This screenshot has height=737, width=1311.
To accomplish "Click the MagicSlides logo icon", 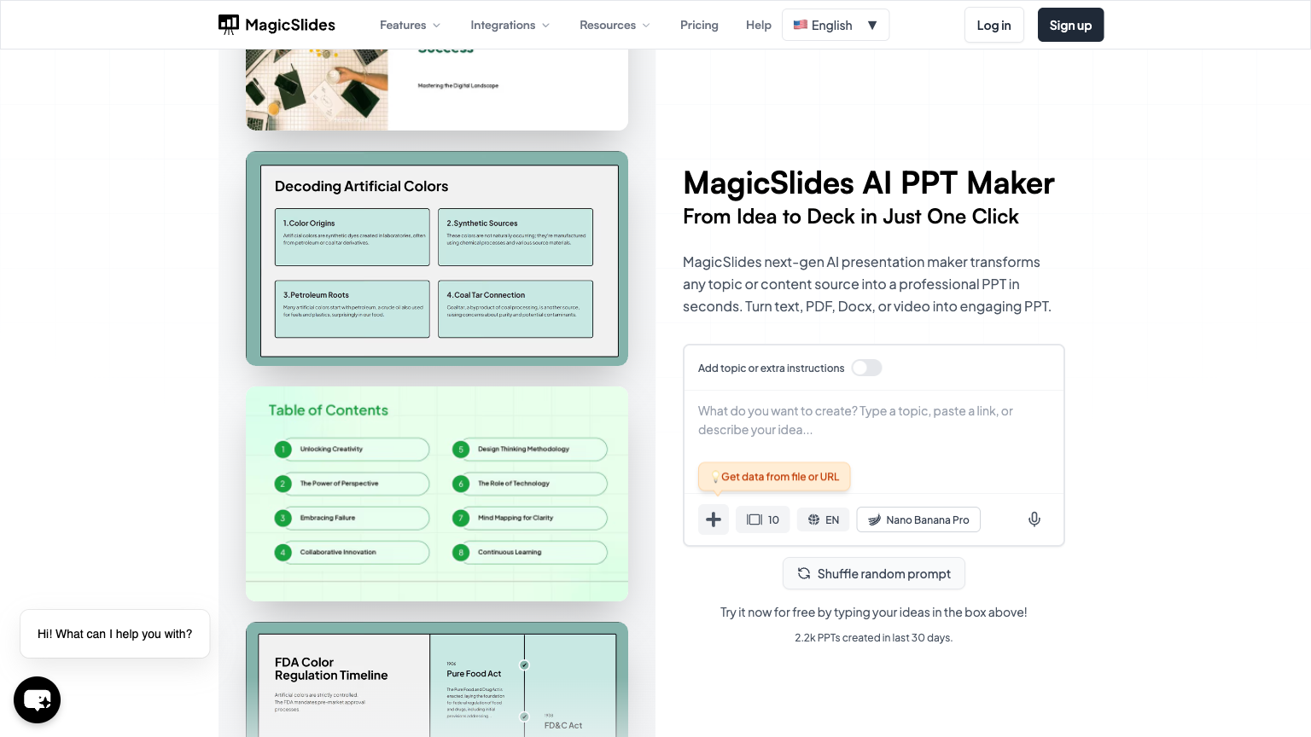I will pos(229,25).
